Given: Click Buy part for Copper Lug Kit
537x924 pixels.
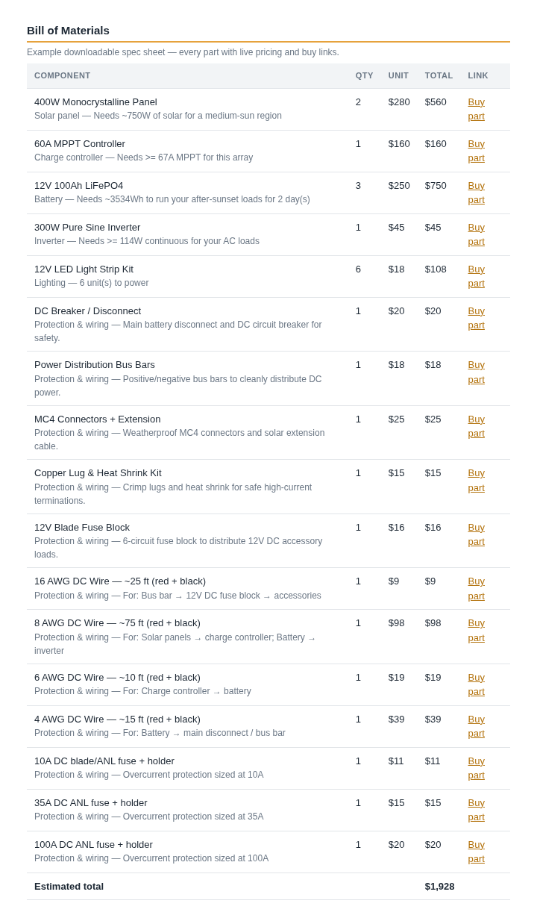Looking at the screenshot, I should pos(477,481).
